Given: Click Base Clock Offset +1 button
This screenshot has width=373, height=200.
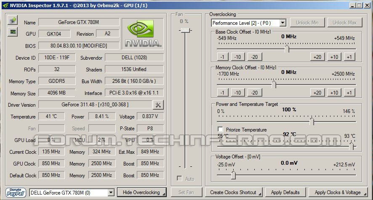Looking at the screenshot, I should (x=349, y=57).
